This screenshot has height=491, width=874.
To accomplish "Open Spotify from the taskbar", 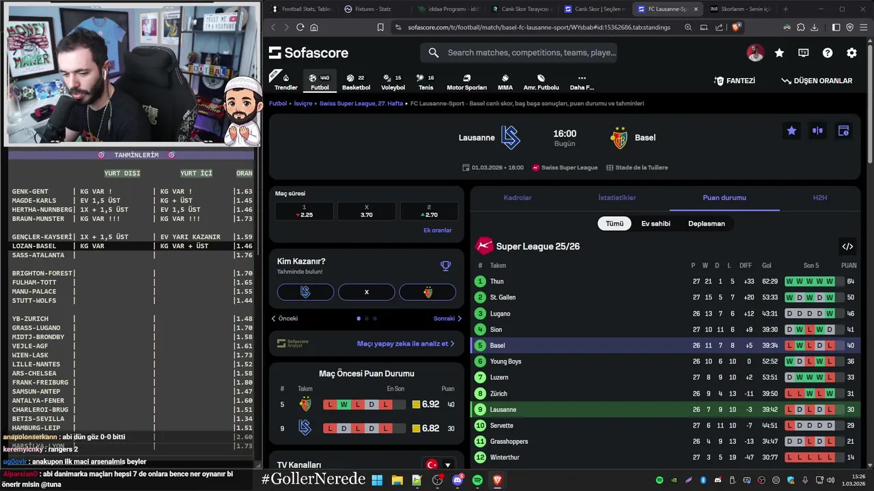I will point(477,480).
